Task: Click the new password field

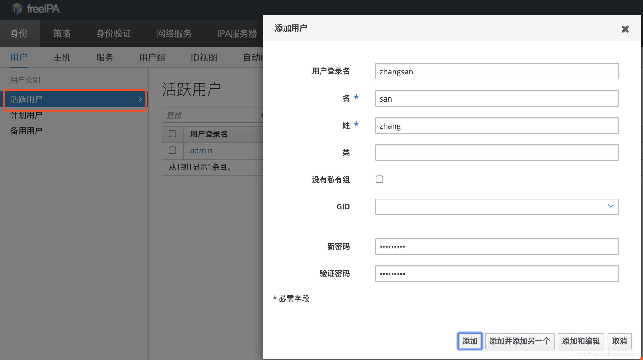Action: [496, 247]
